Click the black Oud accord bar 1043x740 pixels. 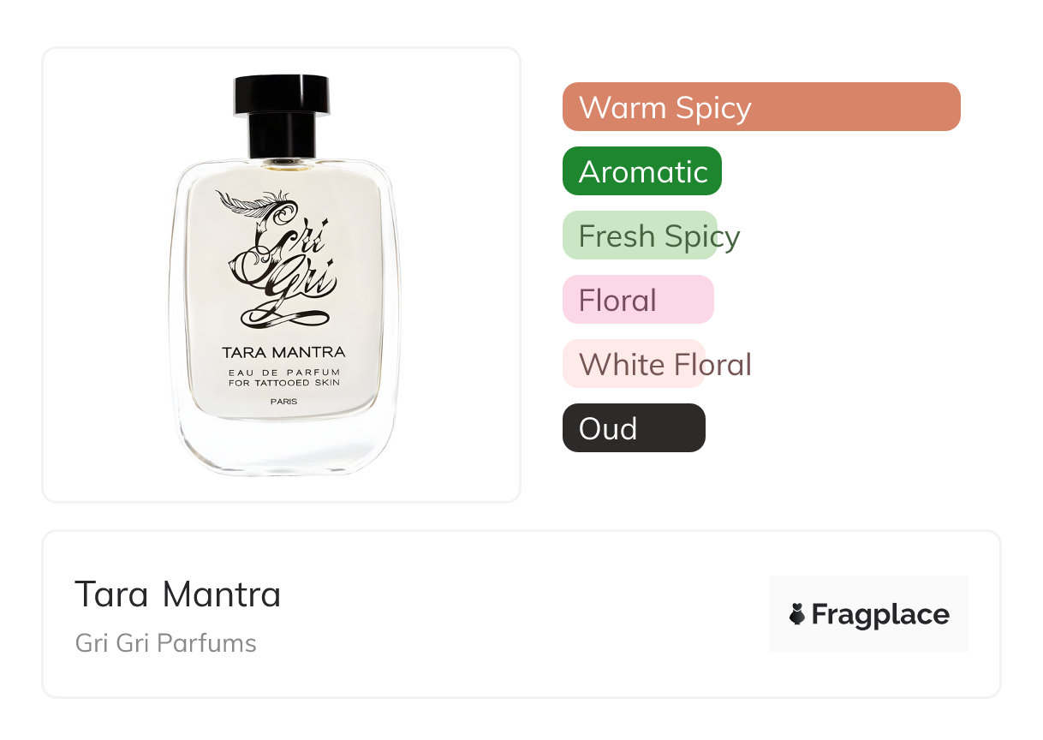point(633,428)
